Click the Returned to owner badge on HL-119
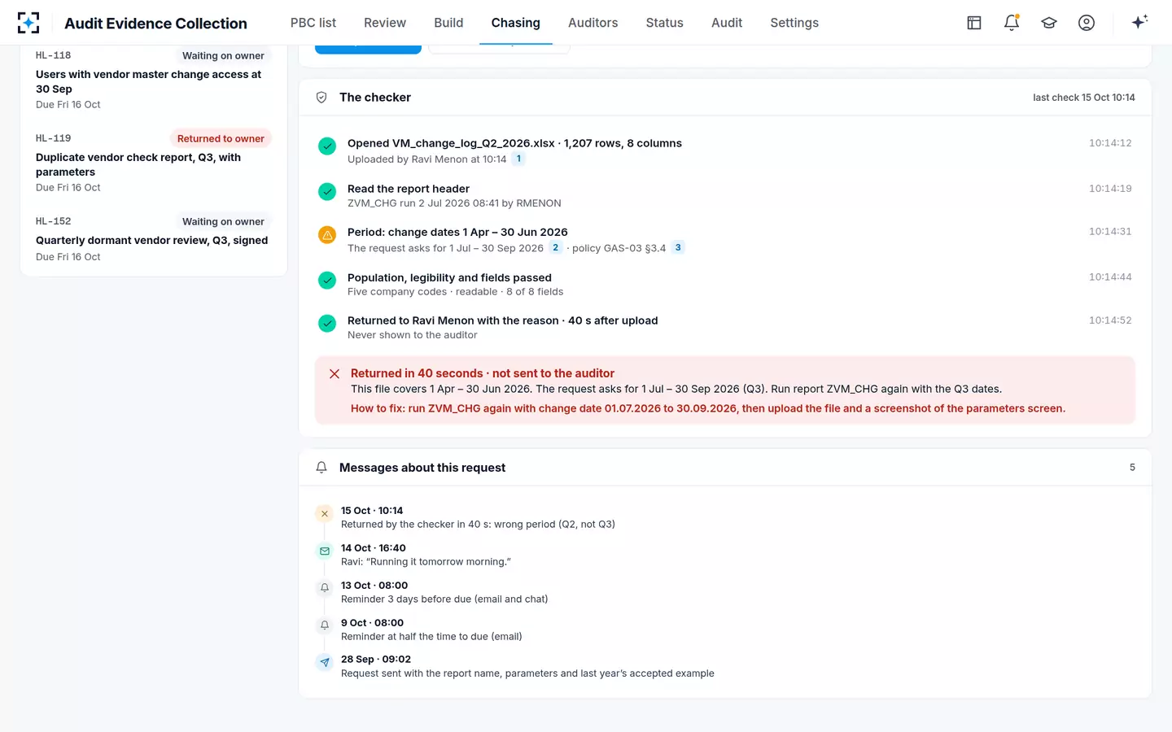Viewport: 1172px width, 732px height. [x=221, y=139]
